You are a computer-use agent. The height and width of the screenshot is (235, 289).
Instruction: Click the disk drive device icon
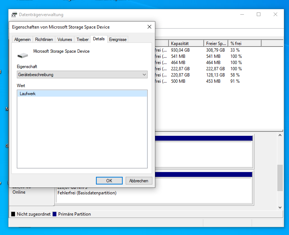[x=22, y=55]
